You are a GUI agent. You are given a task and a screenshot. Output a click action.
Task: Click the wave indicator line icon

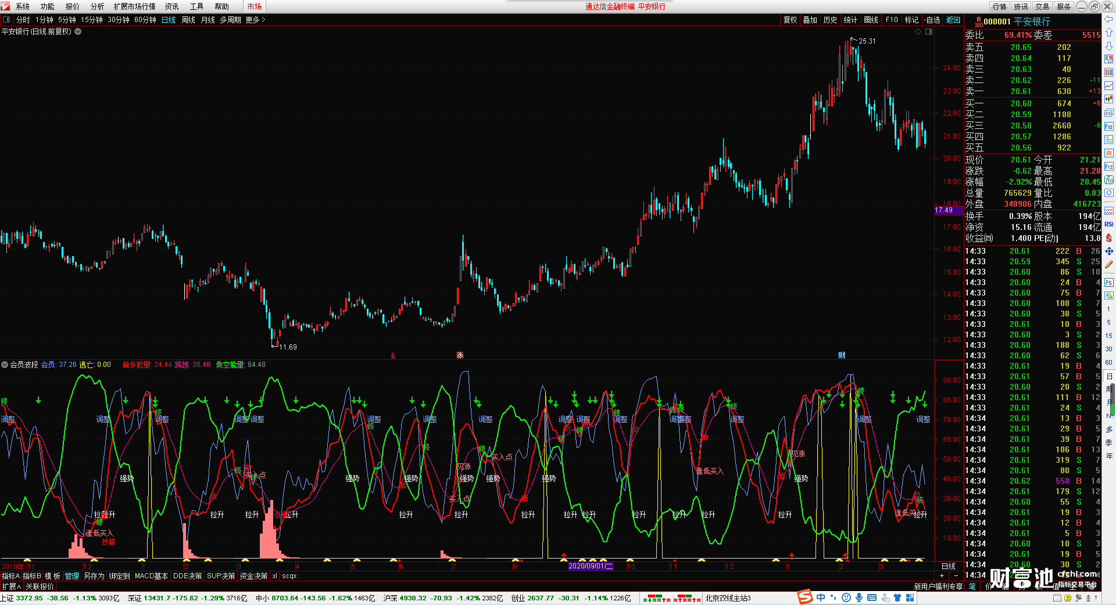(1108, 211)
